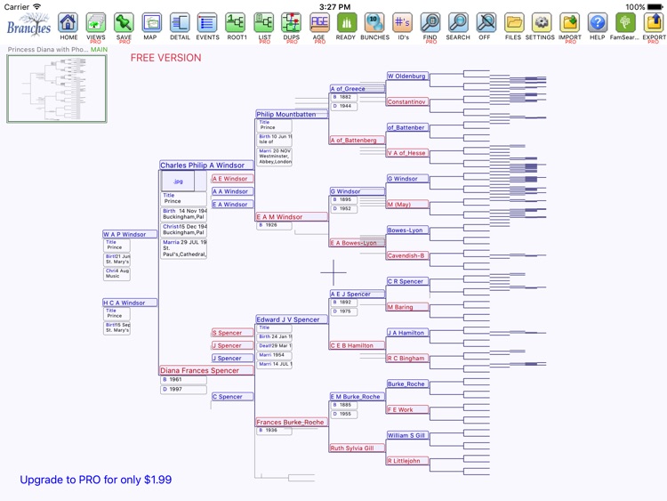Select the R Littlejohn node
Screen dimensions: 667x501
[x=407, y=461]
